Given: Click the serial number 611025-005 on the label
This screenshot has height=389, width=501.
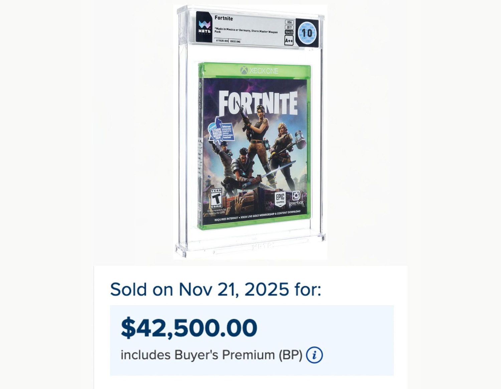Looking at the screenshot, I should (x=222, y=41).
